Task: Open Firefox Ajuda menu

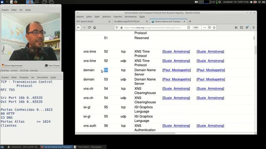Action: point(142,17)
